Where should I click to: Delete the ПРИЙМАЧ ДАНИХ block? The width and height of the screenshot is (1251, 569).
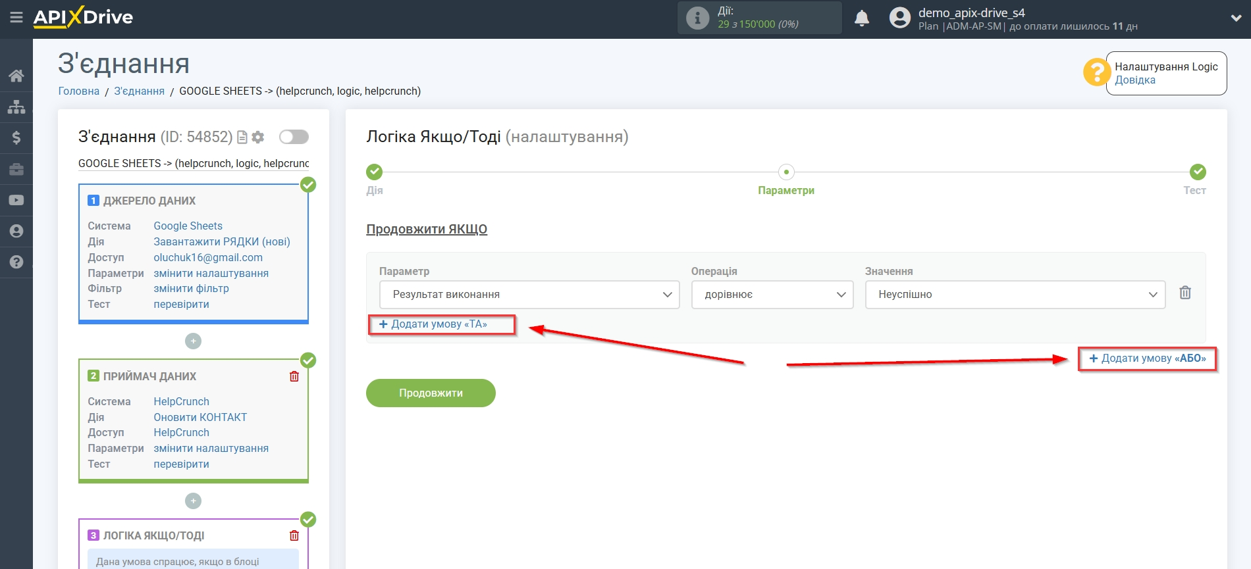coord(294,376)
